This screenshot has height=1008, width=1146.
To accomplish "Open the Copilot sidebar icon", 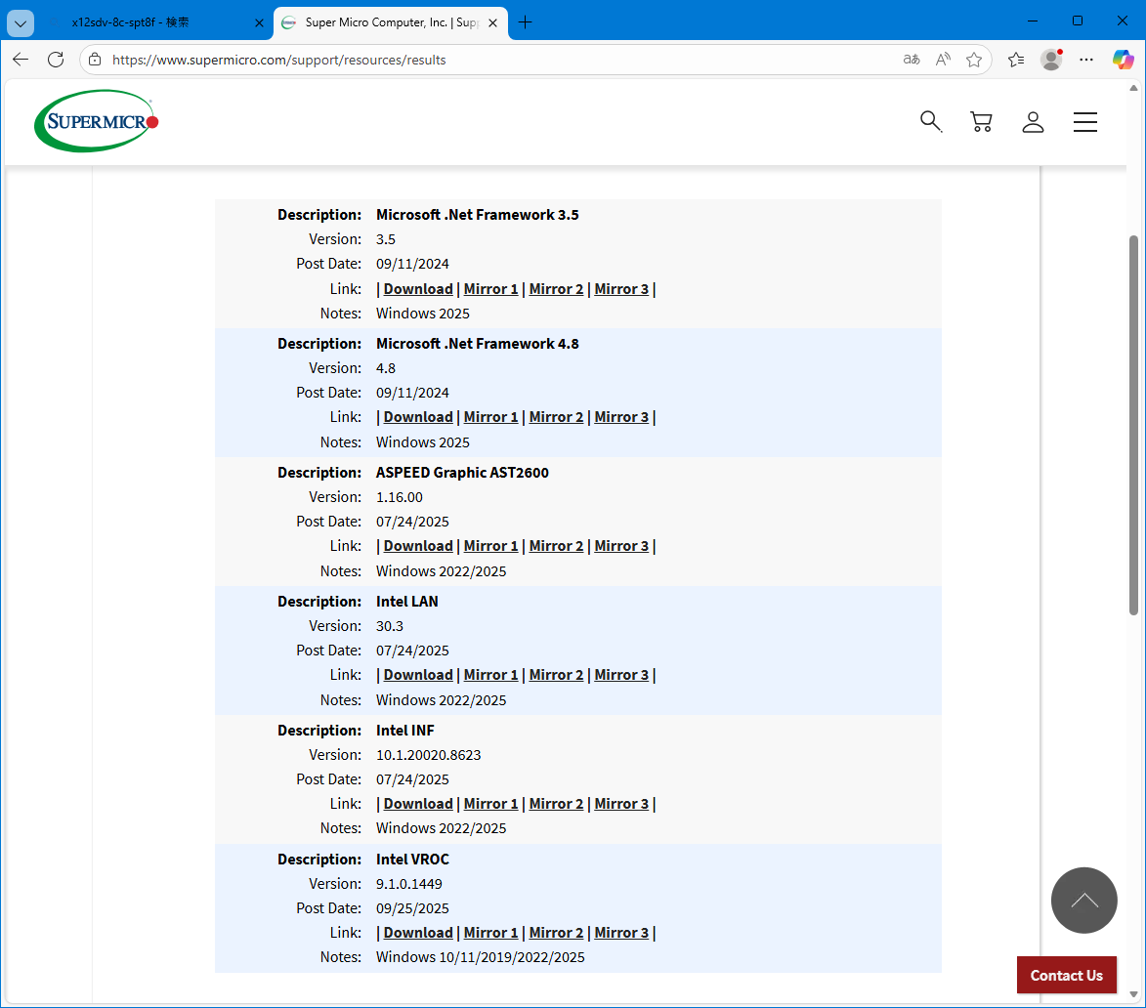I will click(1123, 60).
